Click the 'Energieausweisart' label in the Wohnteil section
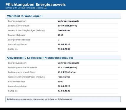The width and height of the screenshot is (126, 110). coord(17,21)
